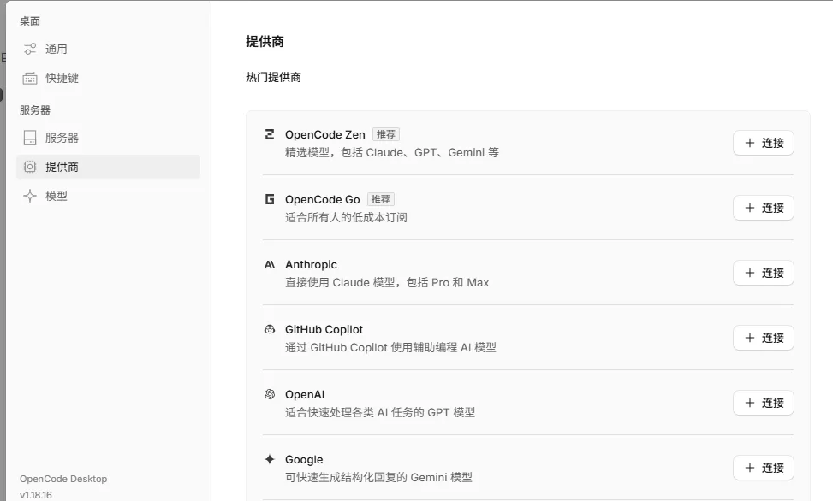Image resolution: width=833 pixels, height=501 pixels.
Task: Click the 直接使用 Claude 模型 description
Action: (x=387, y=283)
